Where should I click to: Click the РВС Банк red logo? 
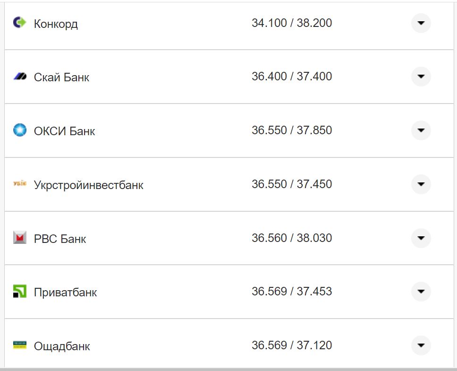20,238
